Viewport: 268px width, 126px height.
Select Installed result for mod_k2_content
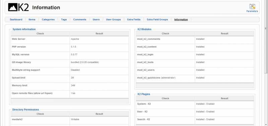200,47
